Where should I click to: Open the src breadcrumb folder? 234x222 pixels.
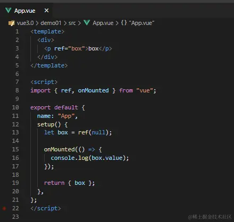72,23
